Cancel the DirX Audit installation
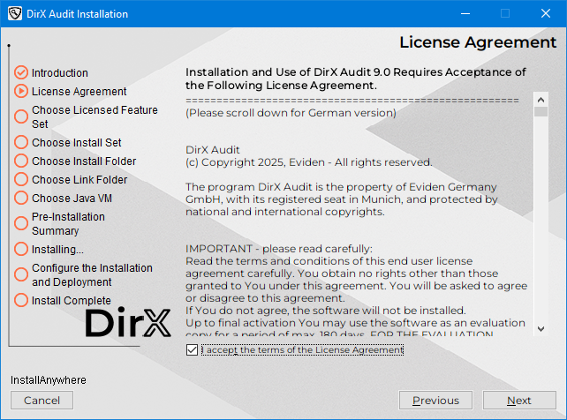The image size is (567, 420). pos(42,401)
